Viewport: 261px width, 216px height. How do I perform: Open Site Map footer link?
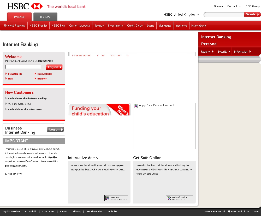pos(77,212)
